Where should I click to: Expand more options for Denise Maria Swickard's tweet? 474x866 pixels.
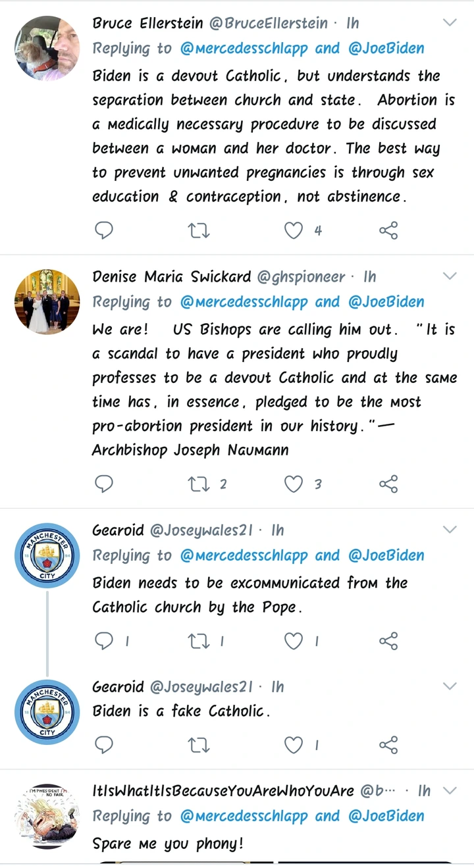[x=450, y=276]
